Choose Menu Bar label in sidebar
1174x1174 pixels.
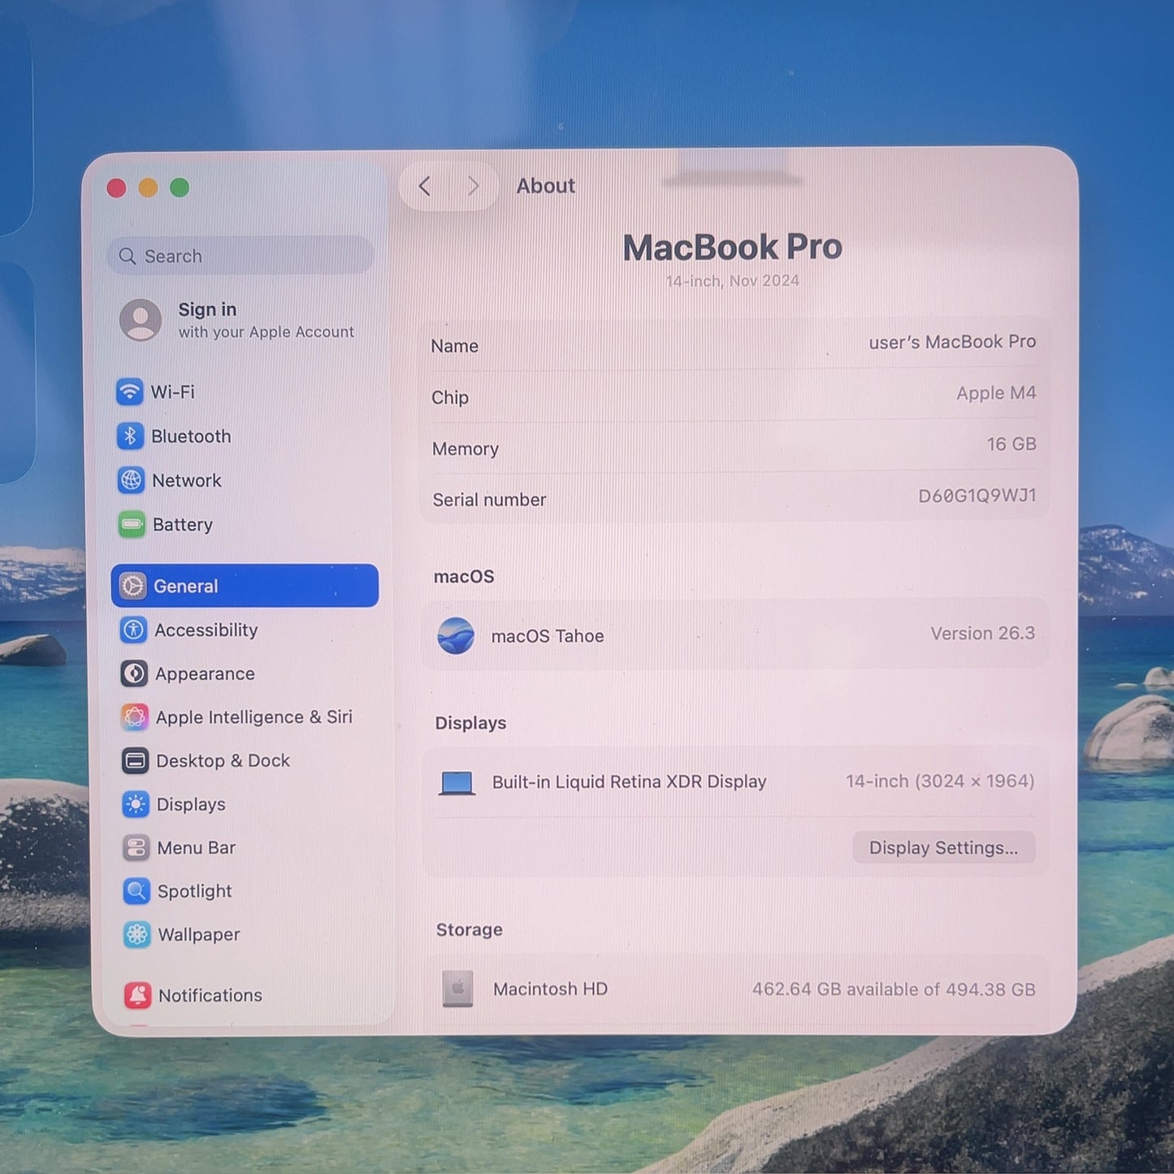click(197, 847)
